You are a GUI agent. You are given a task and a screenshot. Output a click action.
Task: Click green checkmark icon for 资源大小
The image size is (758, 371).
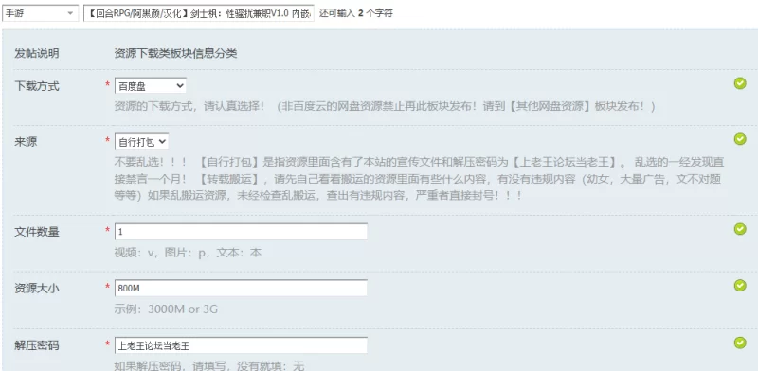pos(740,286)
